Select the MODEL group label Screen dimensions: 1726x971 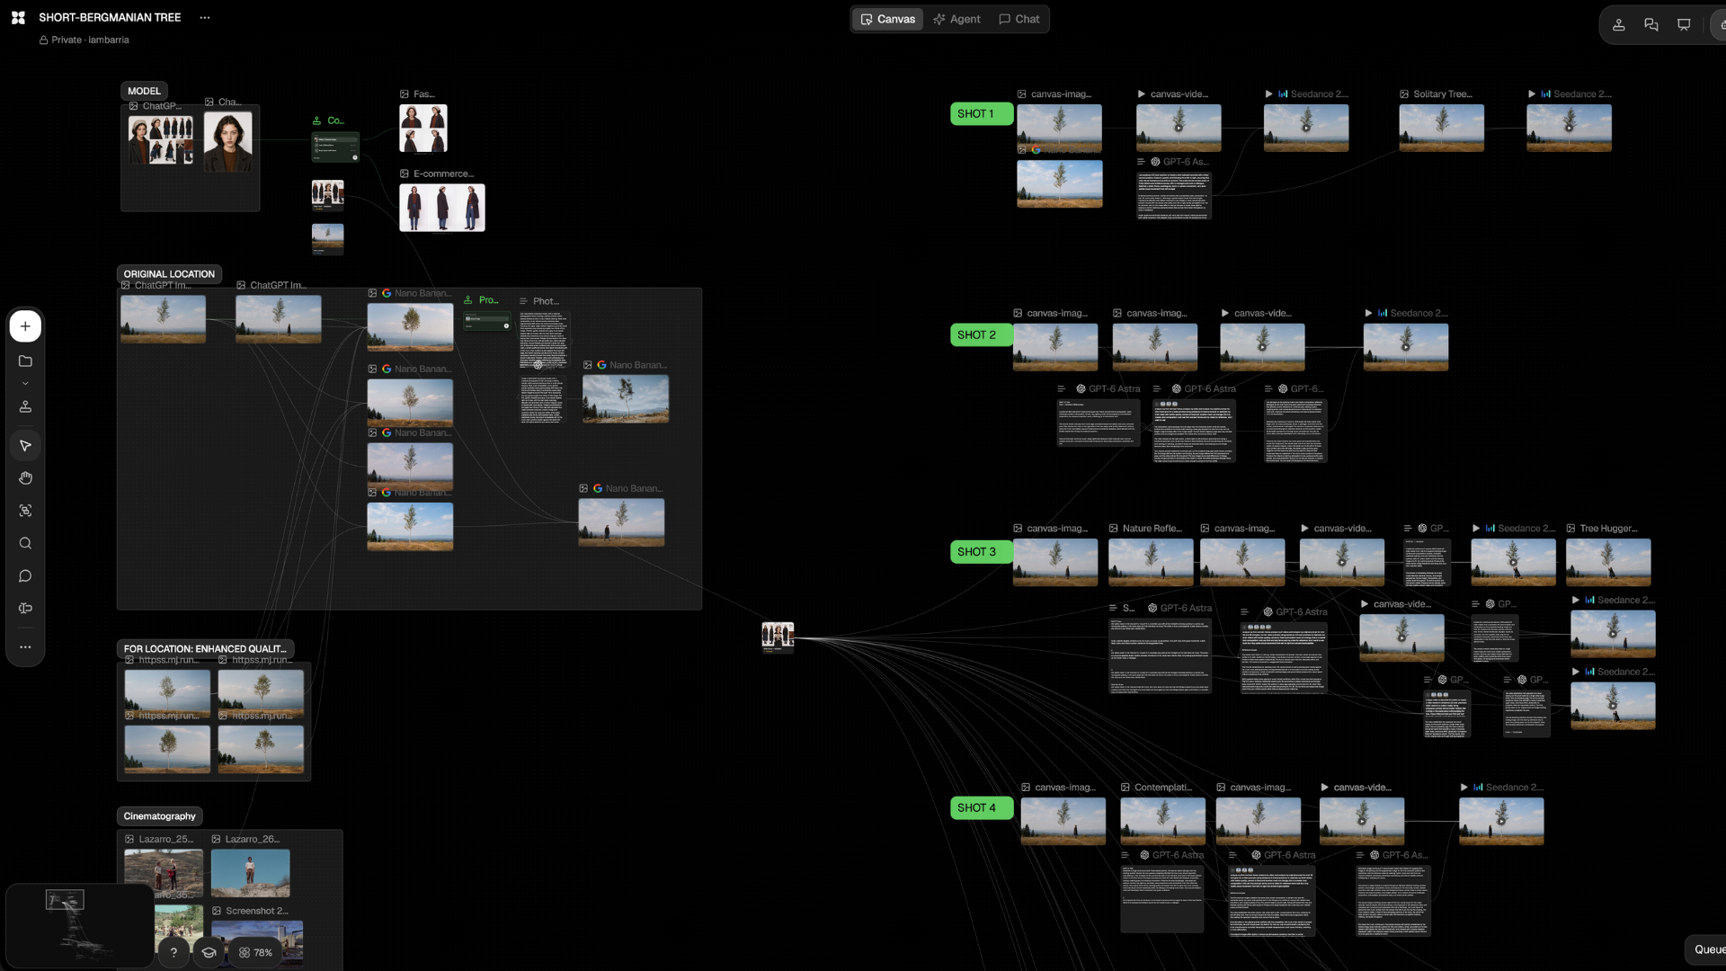pyautogui.click(x=144, y=91)
